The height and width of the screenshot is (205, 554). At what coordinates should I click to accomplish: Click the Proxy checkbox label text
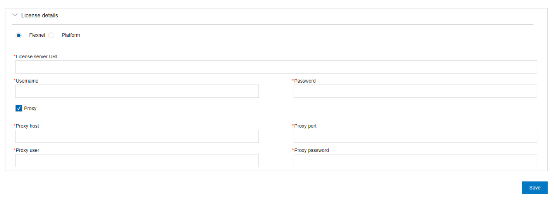[x=30, y=108]
